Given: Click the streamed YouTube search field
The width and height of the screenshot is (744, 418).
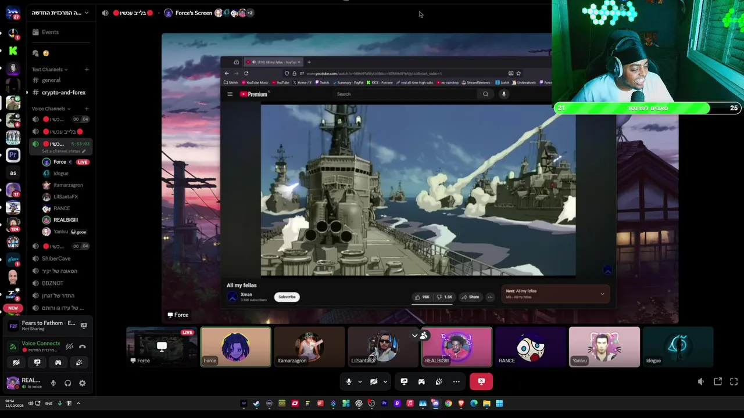Looking at the screenshot, I should [406, 94].
